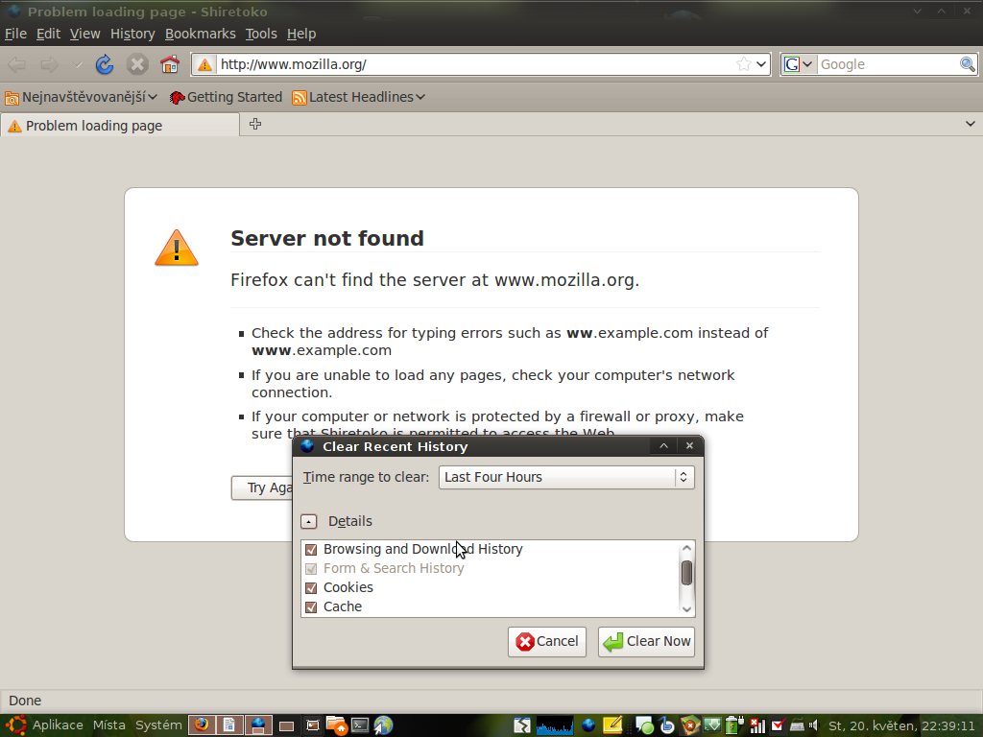
Task: Click the network signal tray icon
Action: click(x=757, y=725)
